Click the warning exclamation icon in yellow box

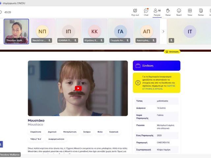[138, 83]
